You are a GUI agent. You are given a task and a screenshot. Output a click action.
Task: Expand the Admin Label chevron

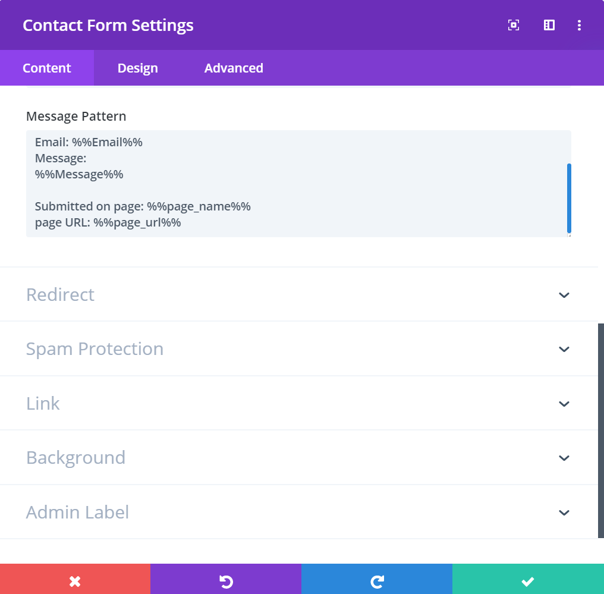click(564, 513)
